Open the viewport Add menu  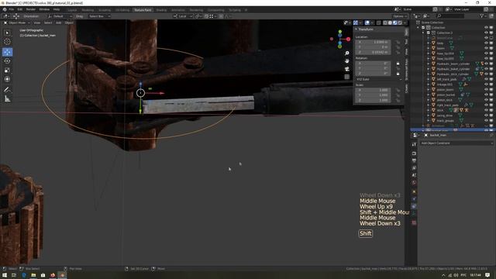tap(59, 22)
